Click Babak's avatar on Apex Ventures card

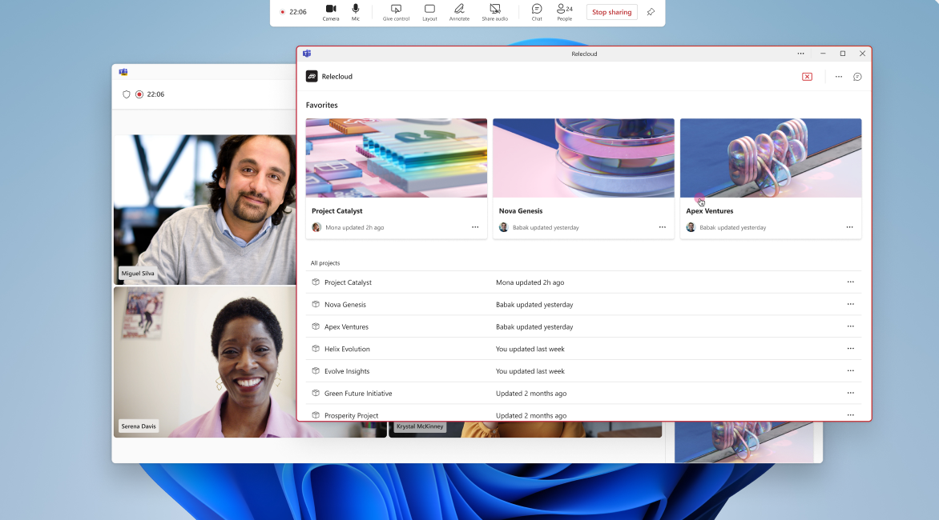[x=691, y=227]
